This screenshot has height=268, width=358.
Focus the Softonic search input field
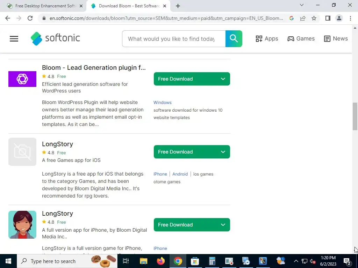pyautogui.click(x=174, y=39)
